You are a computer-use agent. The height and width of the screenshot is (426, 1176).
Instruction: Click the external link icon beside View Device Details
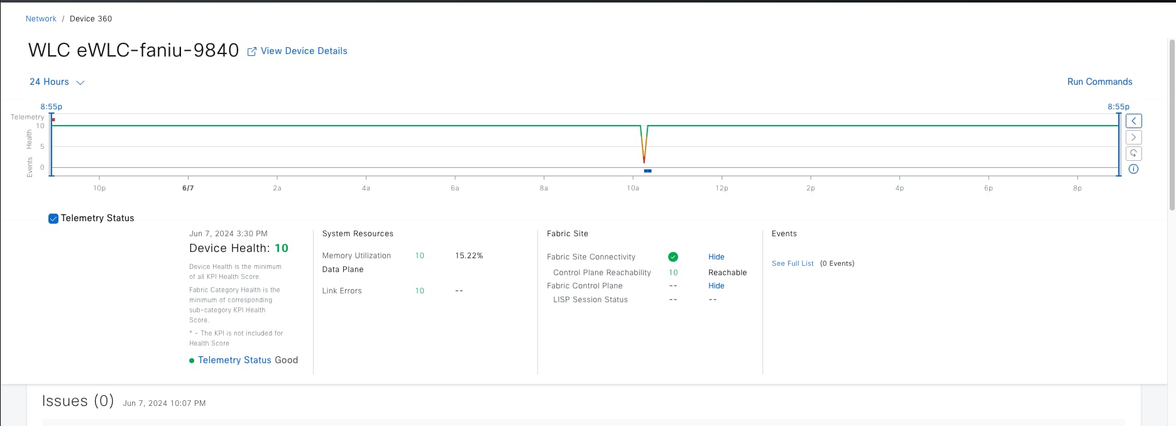(x=252, y=52)
